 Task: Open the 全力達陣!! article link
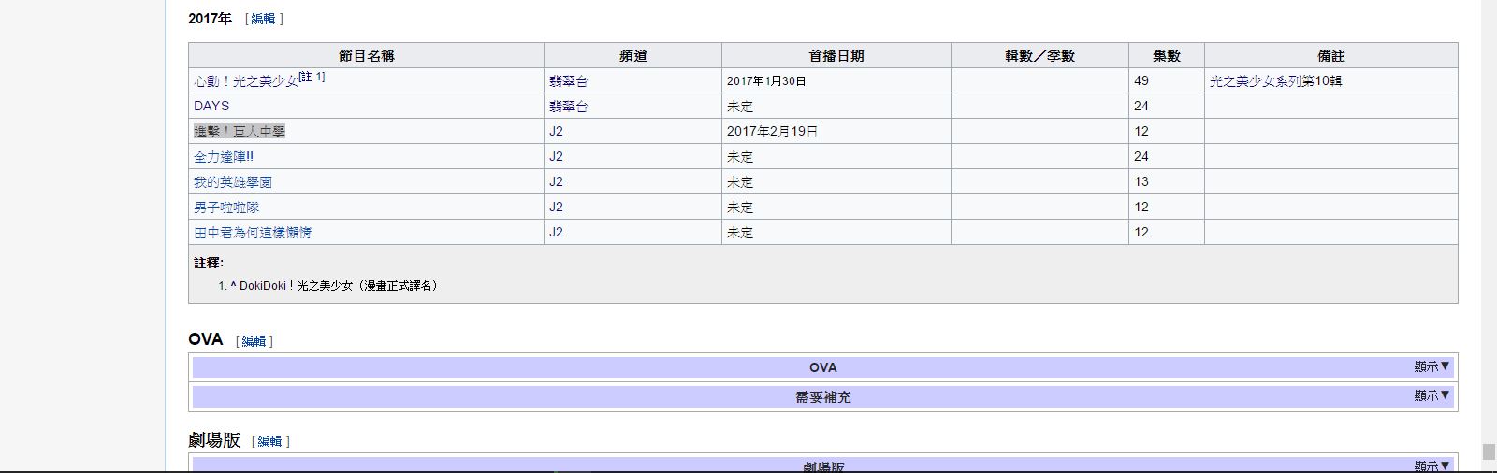[223, 157]
